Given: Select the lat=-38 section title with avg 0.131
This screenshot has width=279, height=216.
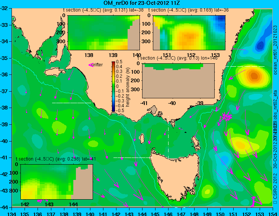Looking at the screenshot, I should pos(103,10).
